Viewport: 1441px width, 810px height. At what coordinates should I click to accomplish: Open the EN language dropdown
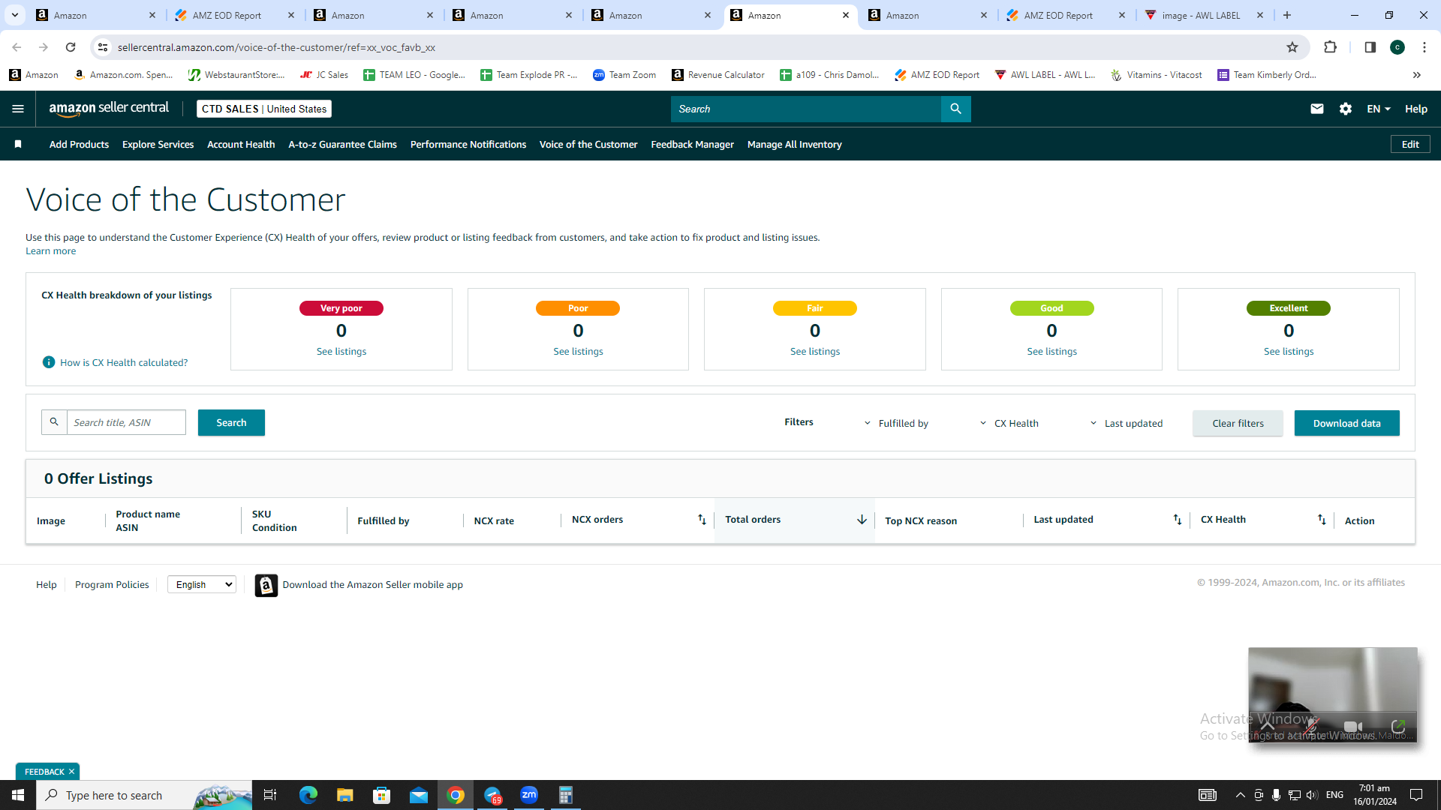[1379, 109]
